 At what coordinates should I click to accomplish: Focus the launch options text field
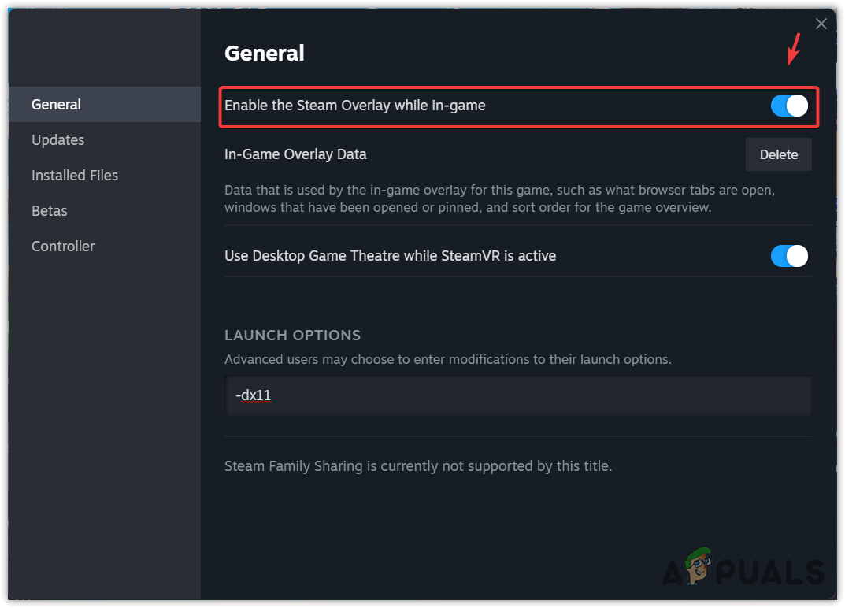pos(517,396)
